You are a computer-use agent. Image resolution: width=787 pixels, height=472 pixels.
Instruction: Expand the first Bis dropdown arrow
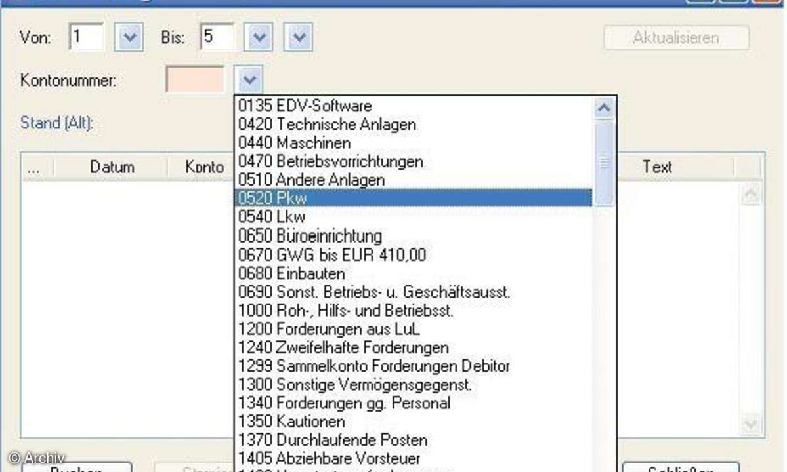pyautogui.click(x=258, y=37)
